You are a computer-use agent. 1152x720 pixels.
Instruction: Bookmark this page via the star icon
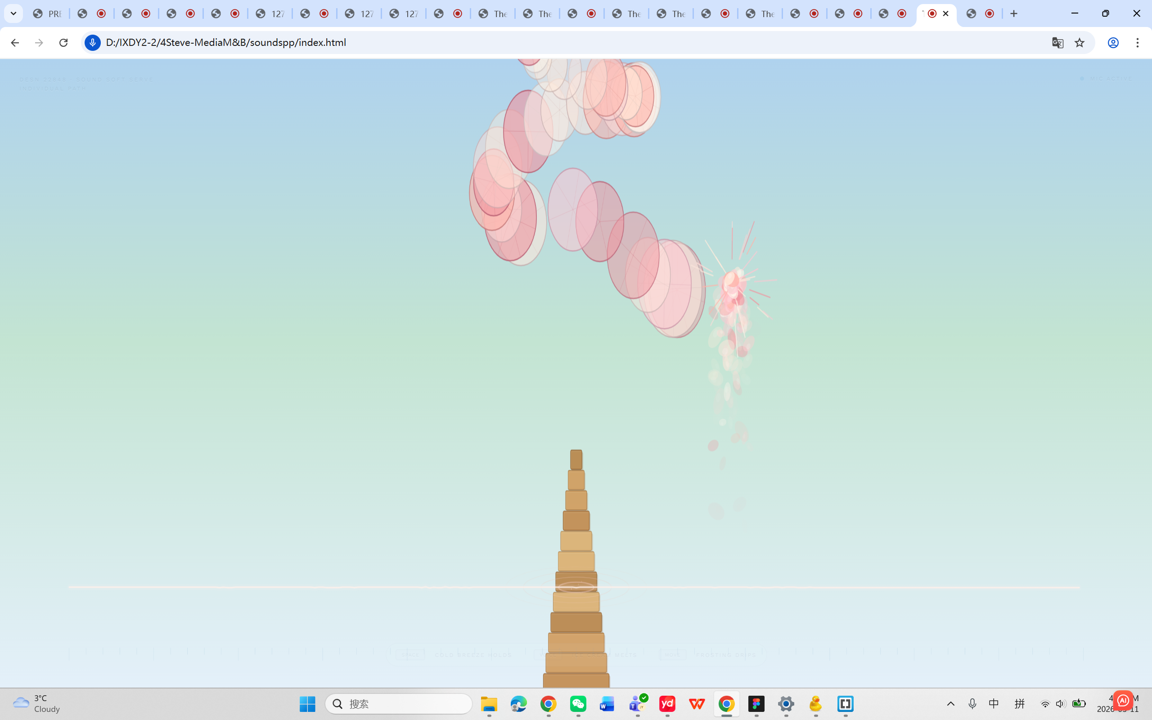[x=1079, y=42]
